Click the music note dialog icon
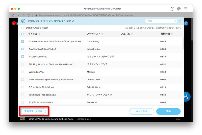Image resolution: width=202 pixels, height=135 pixels. [x=23, y=21]
